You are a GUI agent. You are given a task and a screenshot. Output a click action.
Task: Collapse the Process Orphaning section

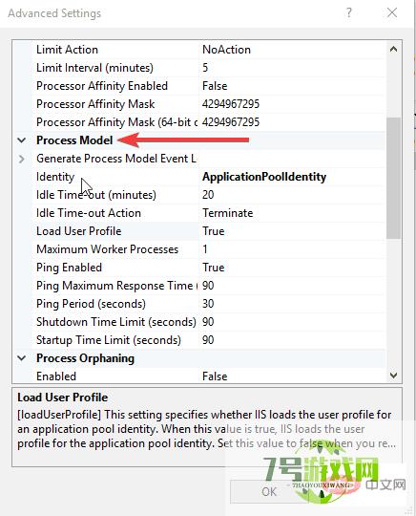(x=22, y=358)
